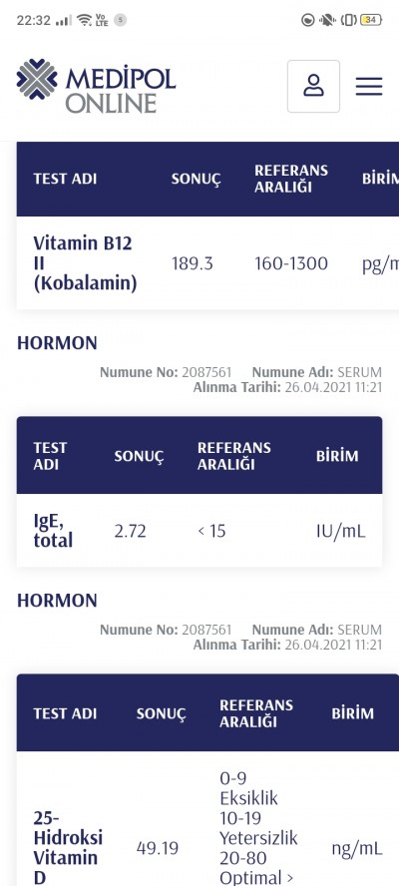Screen dimensions: 399x886
Task: Tap the Wi-Fi status icon
Action: coord(84,20)
